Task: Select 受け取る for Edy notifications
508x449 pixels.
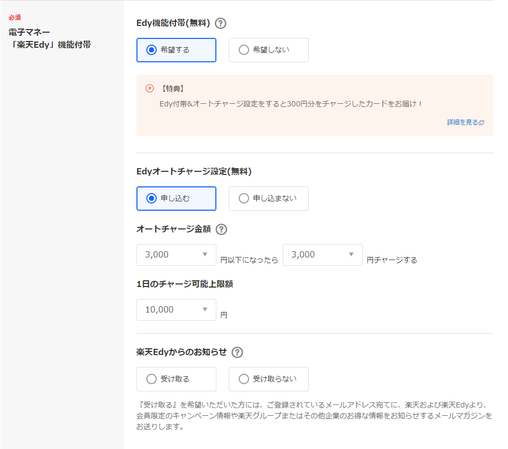Action: (176, 379)
